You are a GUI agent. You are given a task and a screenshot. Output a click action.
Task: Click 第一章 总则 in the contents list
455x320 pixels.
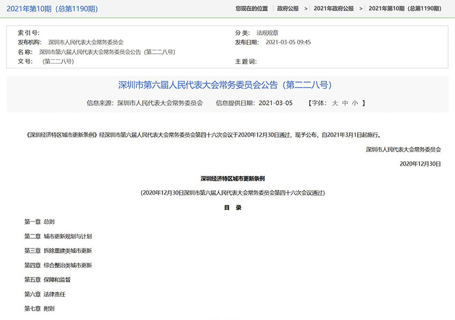click(x=39, y=222)
